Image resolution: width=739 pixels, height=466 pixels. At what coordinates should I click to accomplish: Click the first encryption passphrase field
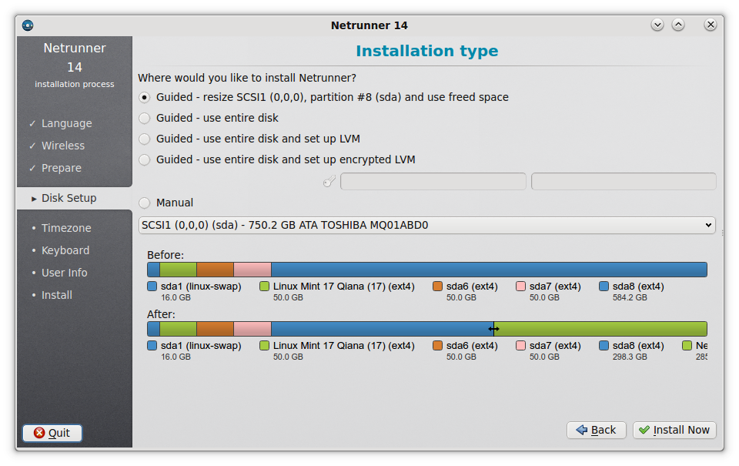[x=433, y=182]
